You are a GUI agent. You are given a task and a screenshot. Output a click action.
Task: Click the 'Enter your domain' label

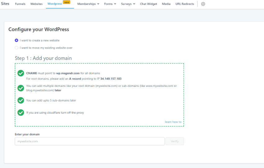coord(27,134)
